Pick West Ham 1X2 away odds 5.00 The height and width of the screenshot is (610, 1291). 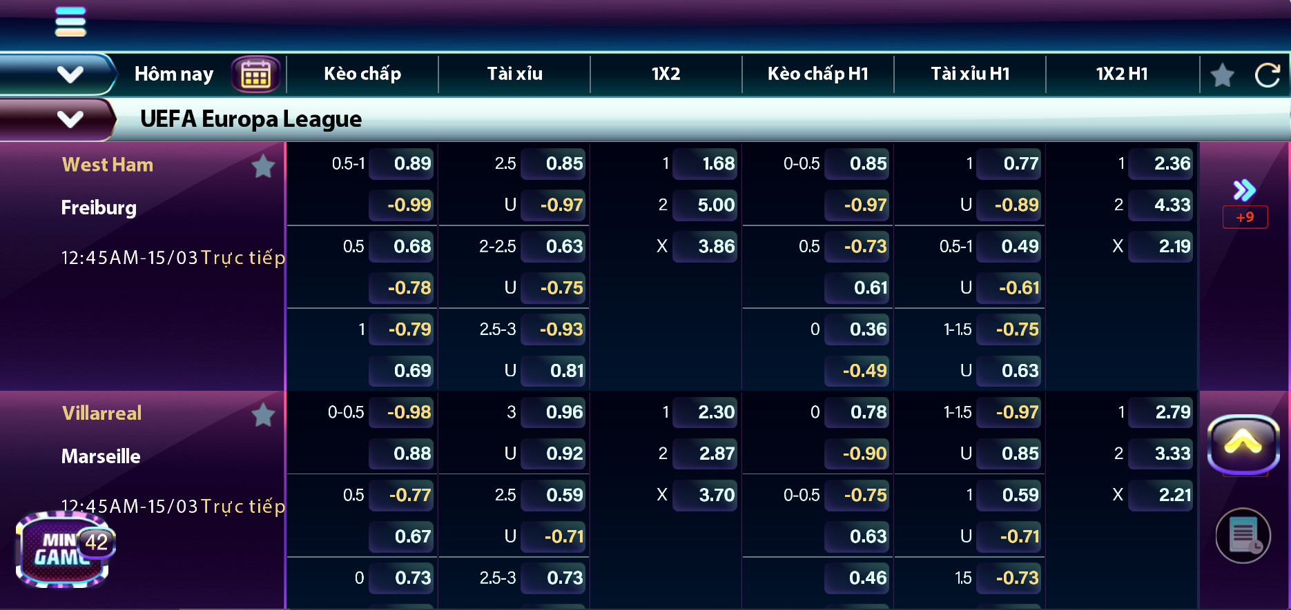[x=705, y=205]
